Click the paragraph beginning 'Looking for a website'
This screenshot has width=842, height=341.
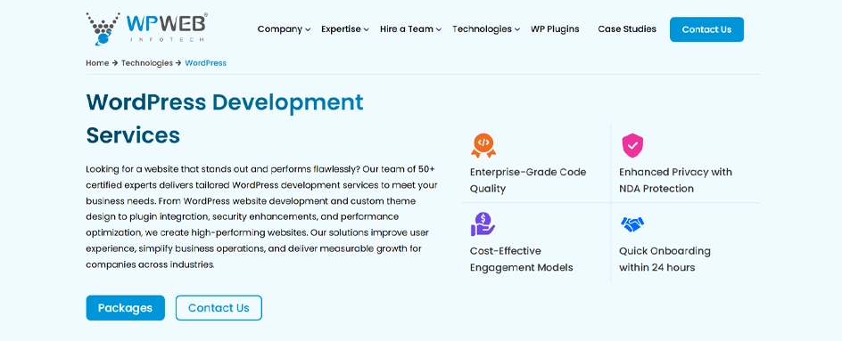[261, 216]
